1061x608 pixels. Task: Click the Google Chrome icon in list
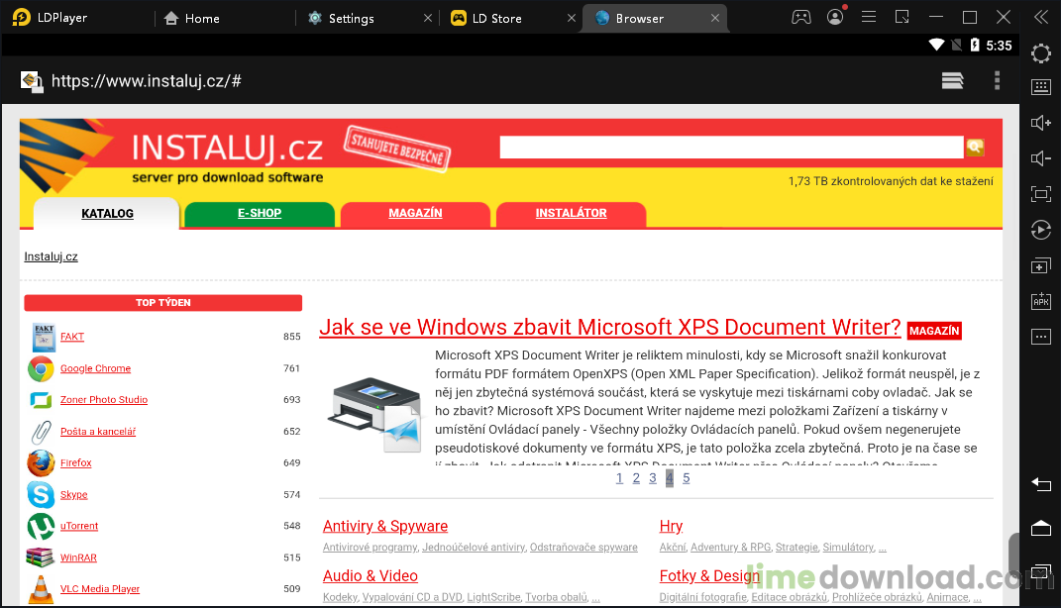coord(41,368)
